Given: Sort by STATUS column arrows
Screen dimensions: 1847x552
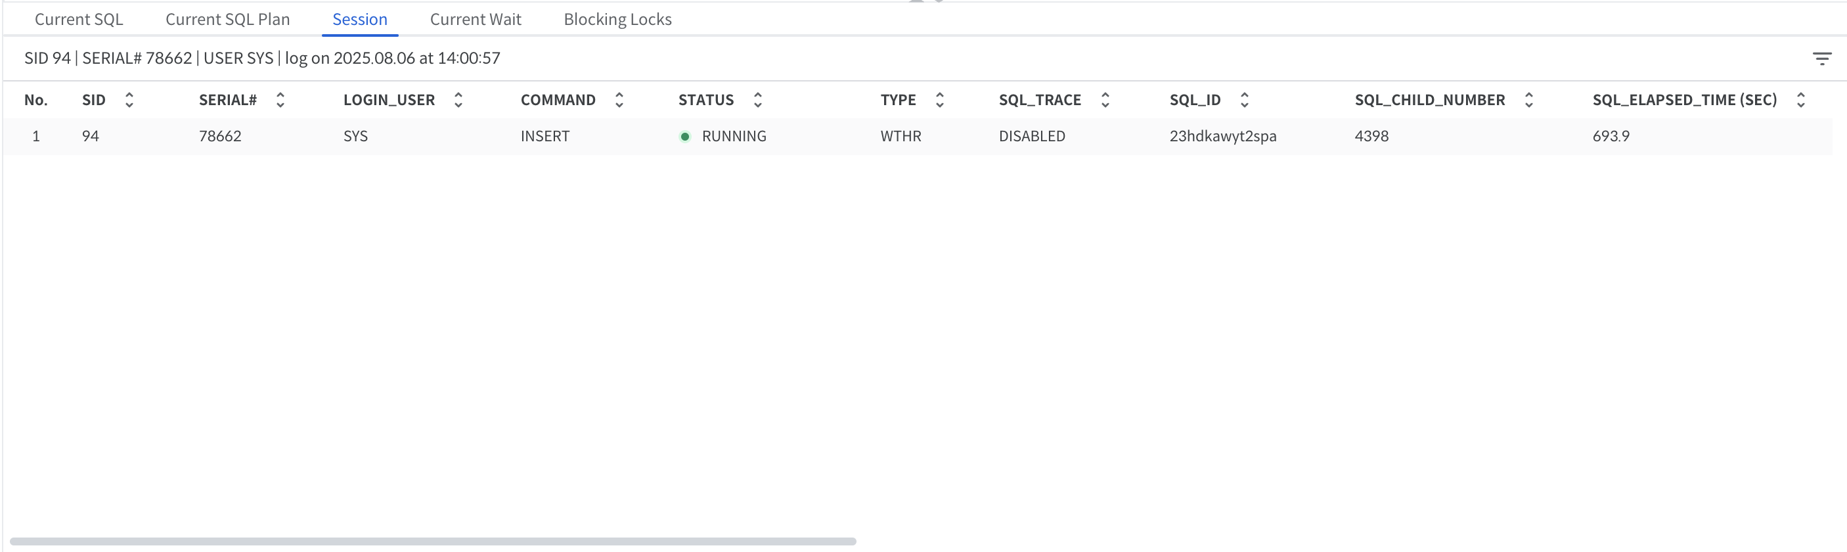Looking at the screenshot, I should point(758,100).
